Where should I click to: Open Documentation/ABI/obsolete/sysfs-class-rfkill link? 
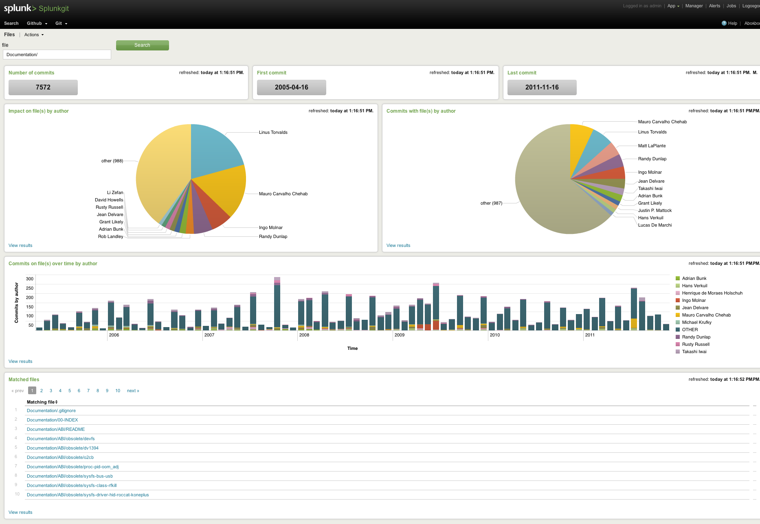click(72, 485)
